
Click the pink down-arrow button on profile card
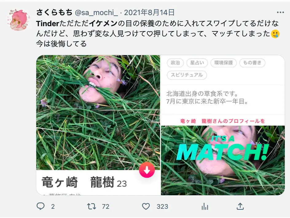click(147, 170)
